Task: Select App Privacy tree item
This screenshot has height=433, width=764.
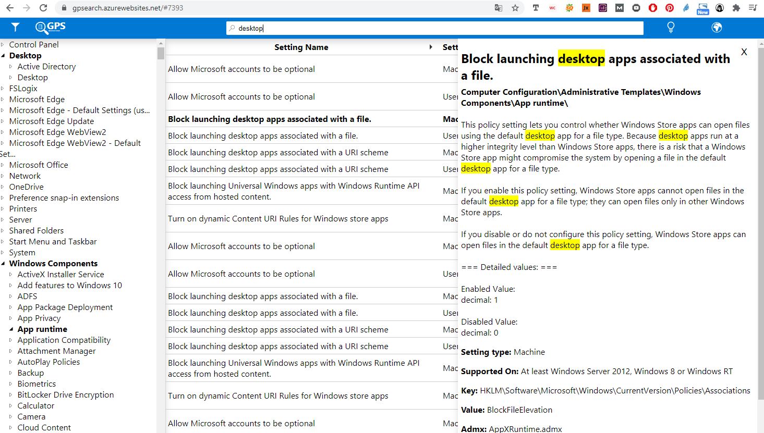Action: [39, 318]
